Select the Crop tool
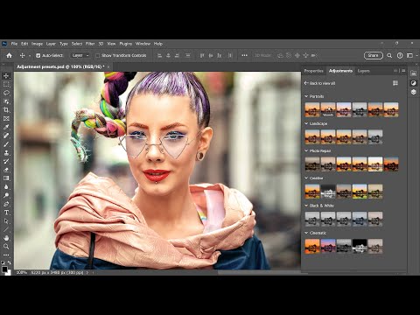Viewport: 420px width, 315px height. tap(6, 110)
